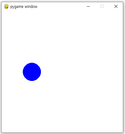Screen dimensions: 125x134
Task: Click white canvas left of the blue circle
Action: pyautogui.click(x=12, y=72)
